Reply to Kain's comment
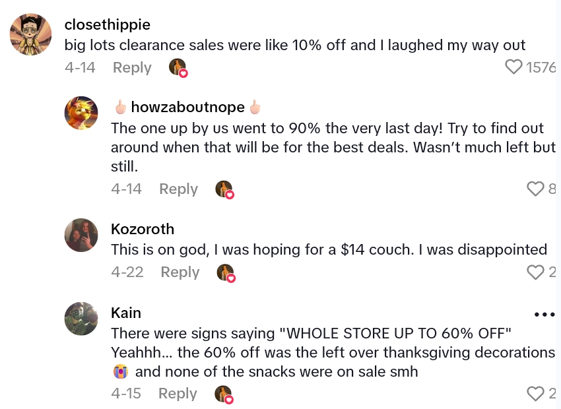The height and width of the screenshot is (409, 561). click(178, 393)
